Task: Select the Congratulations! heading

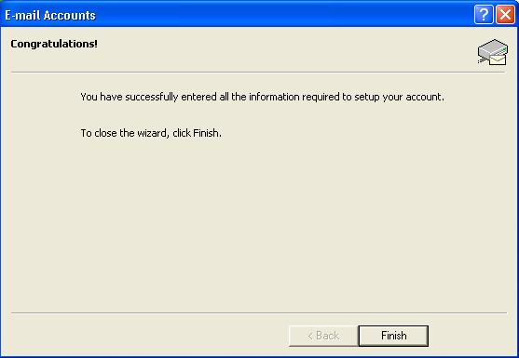Action: click(x=54, y=44)
